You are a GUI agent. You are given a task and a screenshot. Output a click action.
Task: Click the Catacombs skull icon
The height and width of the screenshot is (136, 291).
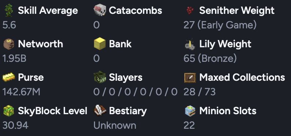(100, 10)
